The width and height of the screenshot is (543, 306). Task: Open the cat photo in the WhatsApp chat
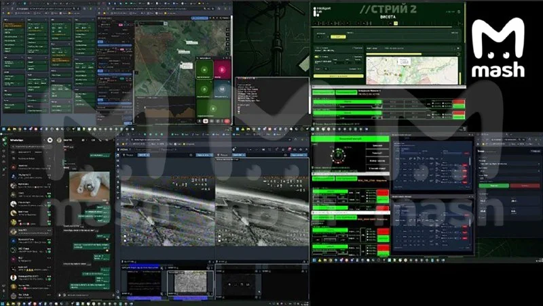pos(90,186)
